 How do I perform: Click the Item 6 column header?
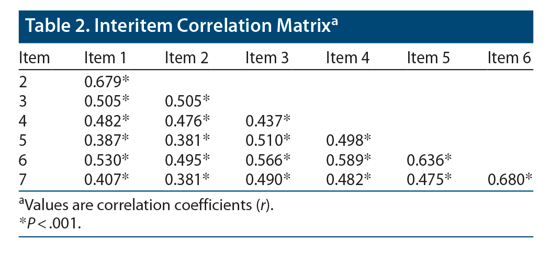(x=509, y=57)
